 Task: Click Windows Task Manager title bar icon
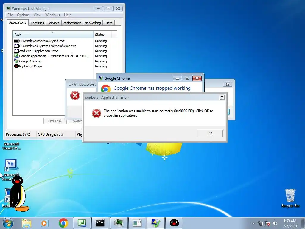[x=8, y=9]
